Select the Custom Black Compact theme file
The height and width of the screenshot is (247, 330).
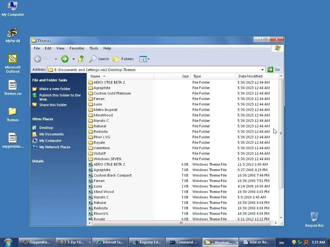click(110, 175)
